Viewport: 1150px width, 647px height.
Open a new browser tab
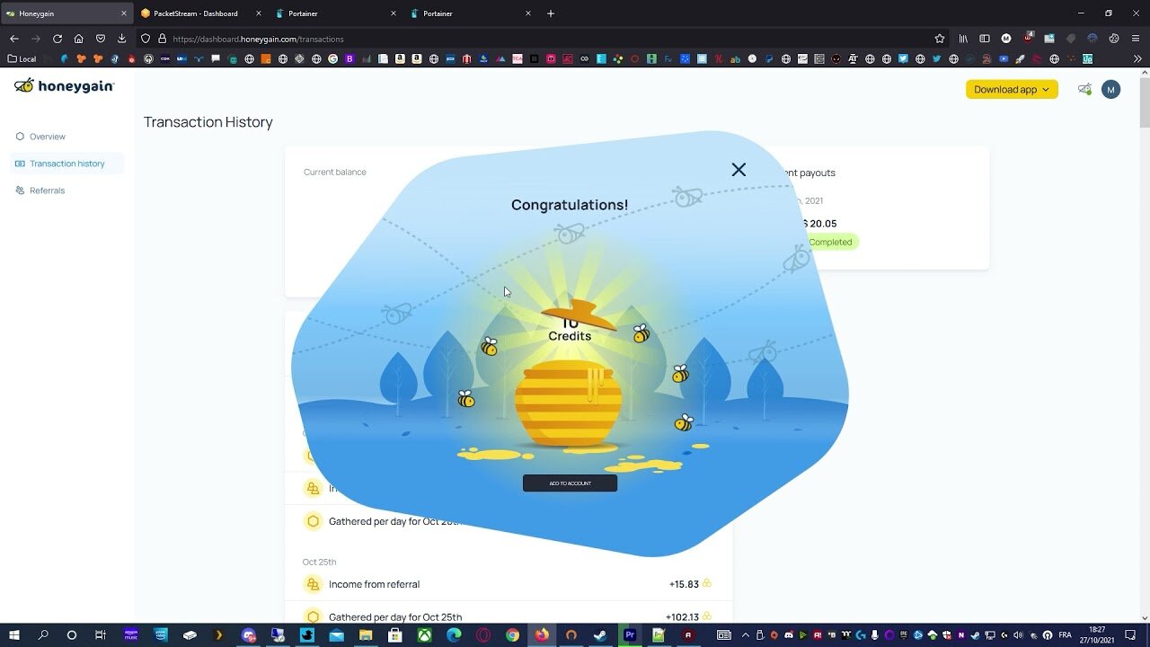(551, 13)
